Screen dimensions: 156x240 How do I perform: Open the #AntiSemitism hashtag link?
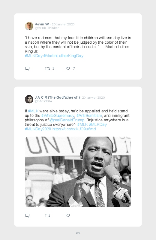89,115
